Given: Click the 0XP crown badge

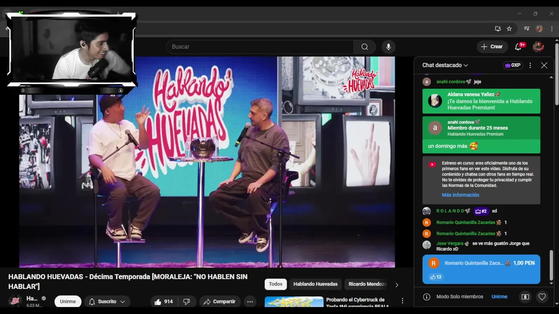Looking at the screenshot, I should point(513,65).
